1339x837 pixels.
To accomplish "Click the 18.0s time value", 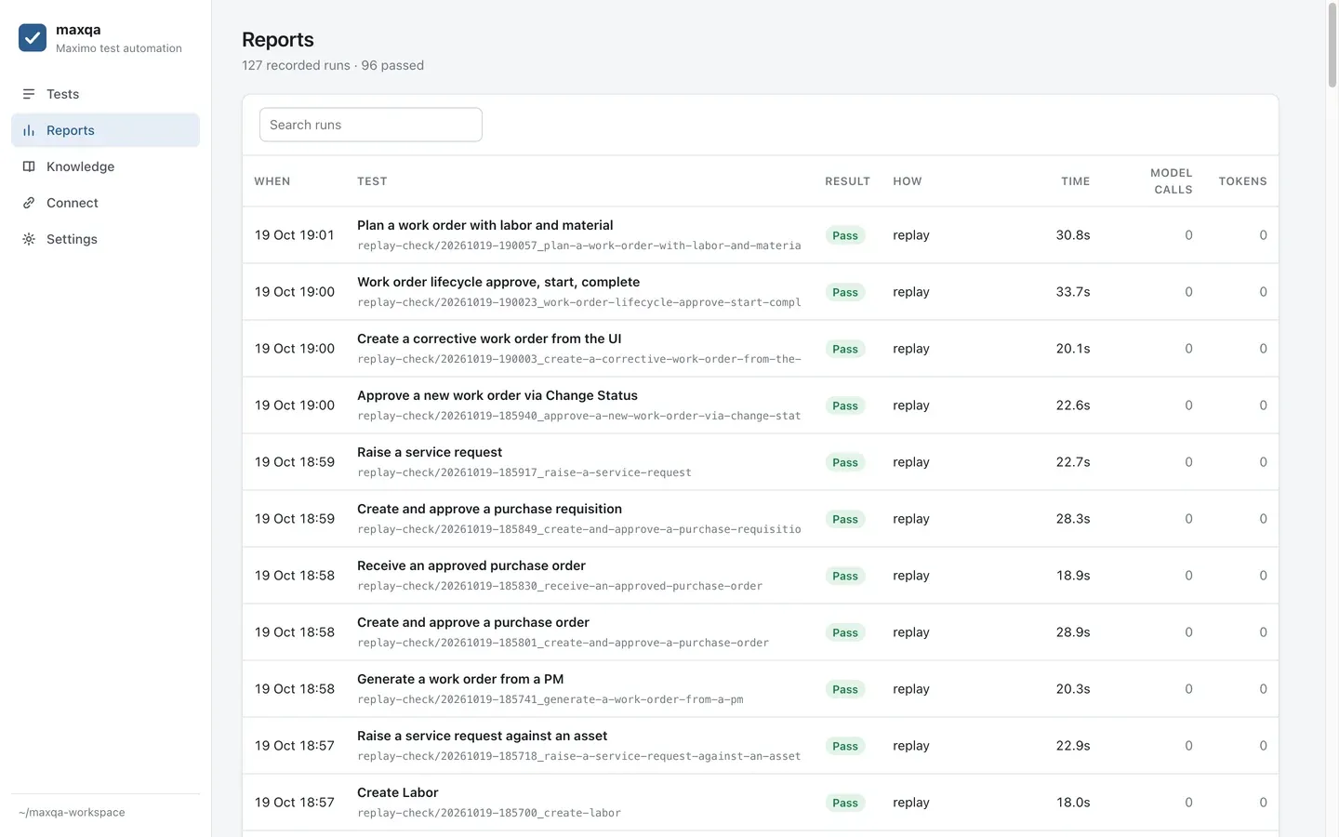I will point(1073,803).
